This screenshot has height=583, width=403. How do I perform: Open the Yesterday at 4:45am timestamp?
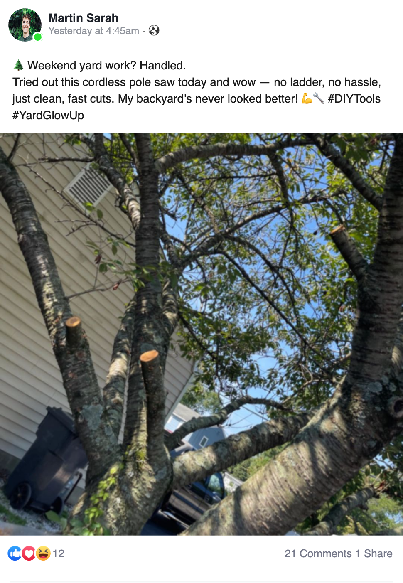[x=93, y=31]
